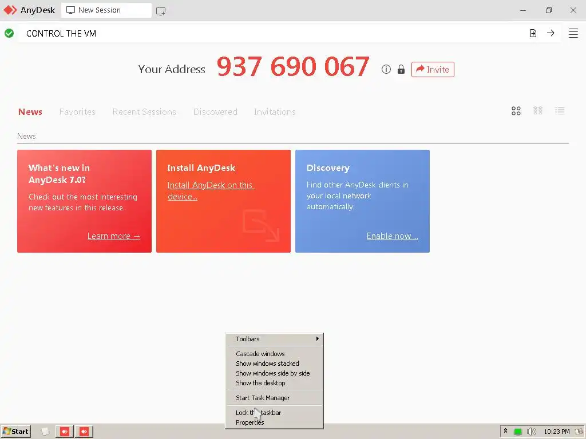Click the Discovery card

click(x=362, y=201)
